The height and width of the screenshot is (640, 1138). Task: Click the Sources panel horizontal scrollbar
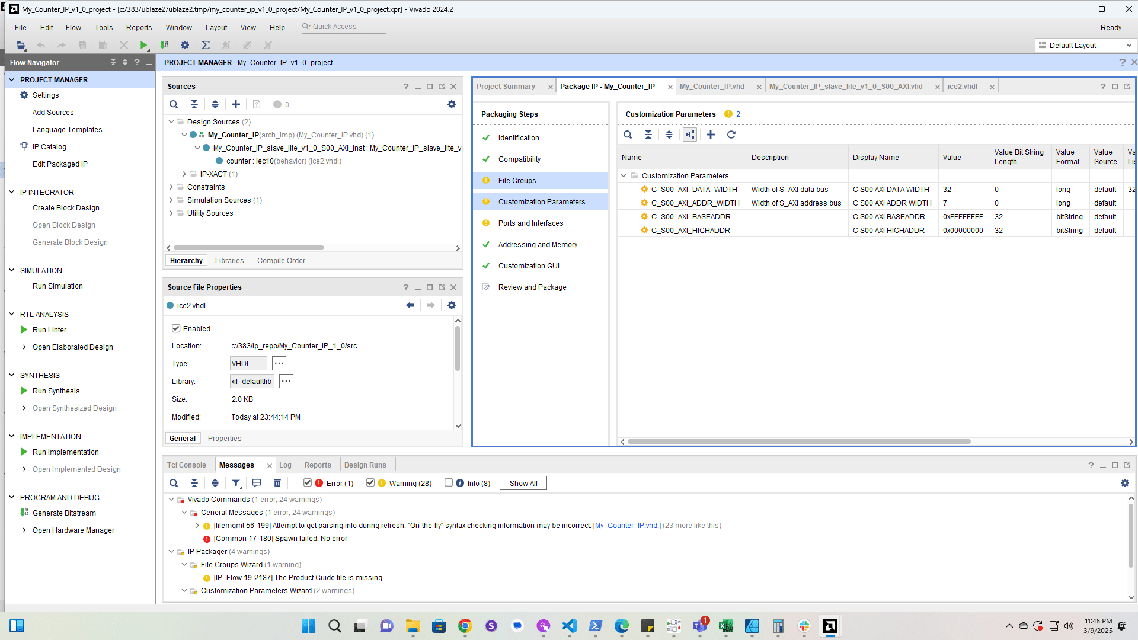click(x=249, y=248)
